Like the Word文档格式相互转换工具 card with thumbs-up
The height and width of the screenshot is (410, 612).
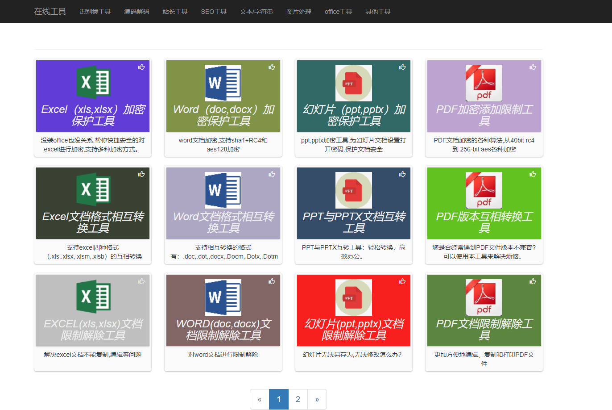pos(272,174)
